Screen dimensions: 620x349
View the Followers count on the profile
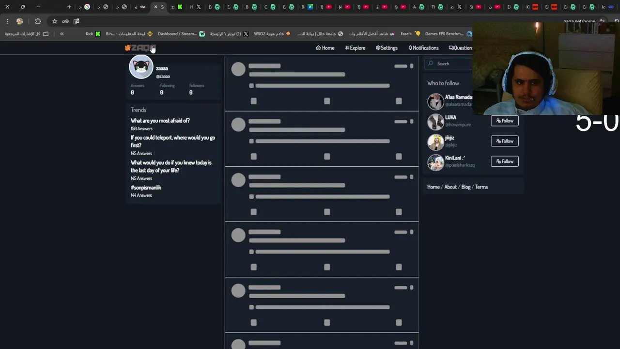pos(197,89)
